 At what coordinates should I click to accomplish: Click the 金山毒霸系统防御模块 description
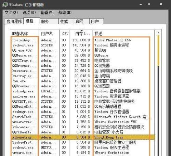(114, 71)
